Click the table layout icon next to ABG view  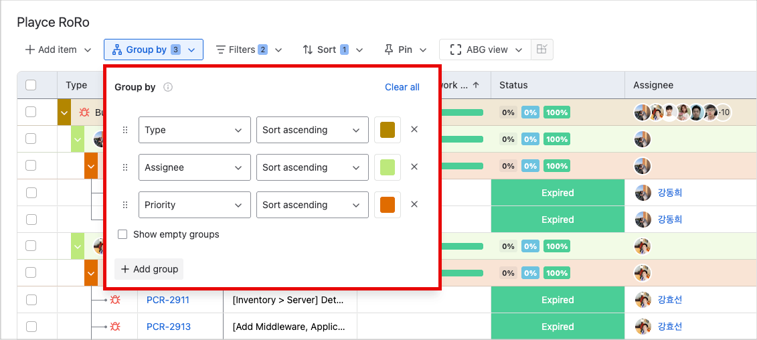542,50
